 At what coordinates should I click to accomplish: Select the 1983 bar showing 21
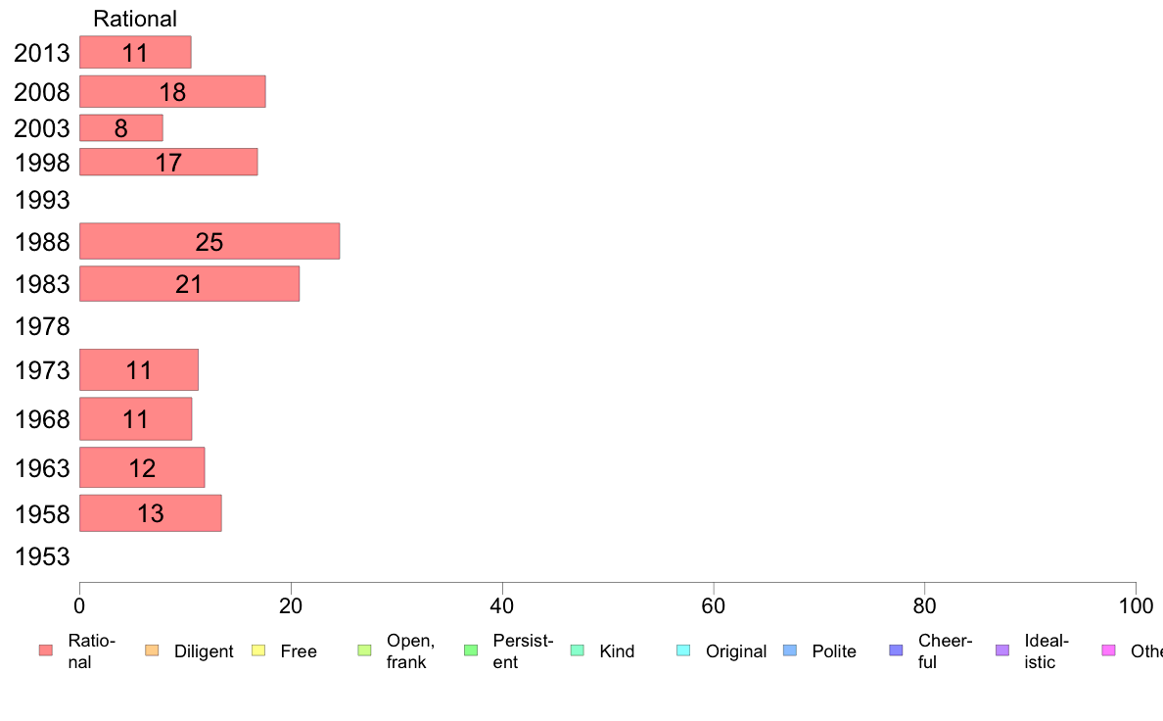point(189,284)
